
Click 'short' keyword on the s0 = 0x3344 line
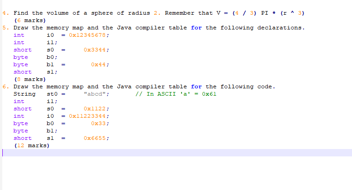pyautogui.click(x=23, y=50)
